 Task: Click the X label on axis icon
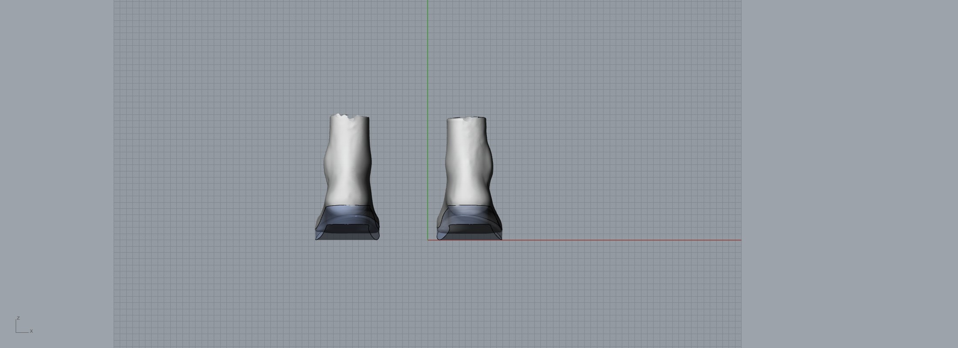pyautogui.click(x=31, y=331)
